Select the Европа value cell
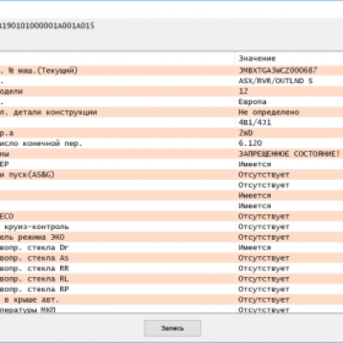Image resolution: width=343 pixels, height=343 pixels. tap(252, 102)
